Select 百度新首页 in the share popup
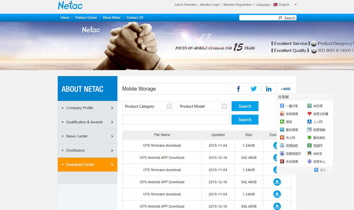Image resolution: width=354 pixels, height=210 pixels. (x=291, y=154)
